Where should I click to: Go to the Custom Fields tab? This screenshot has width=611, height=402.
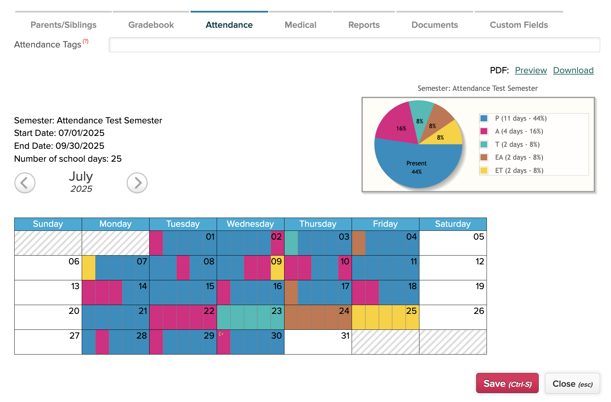(x=519, y=25)
